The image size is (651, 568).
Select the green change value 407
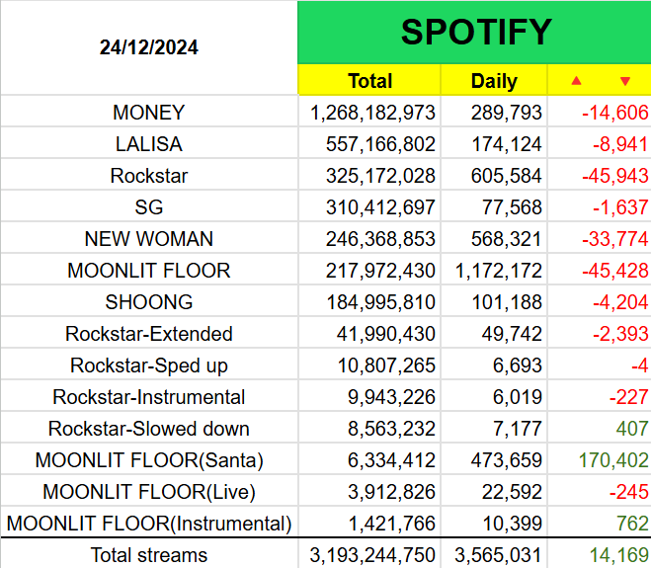point(599,428)
